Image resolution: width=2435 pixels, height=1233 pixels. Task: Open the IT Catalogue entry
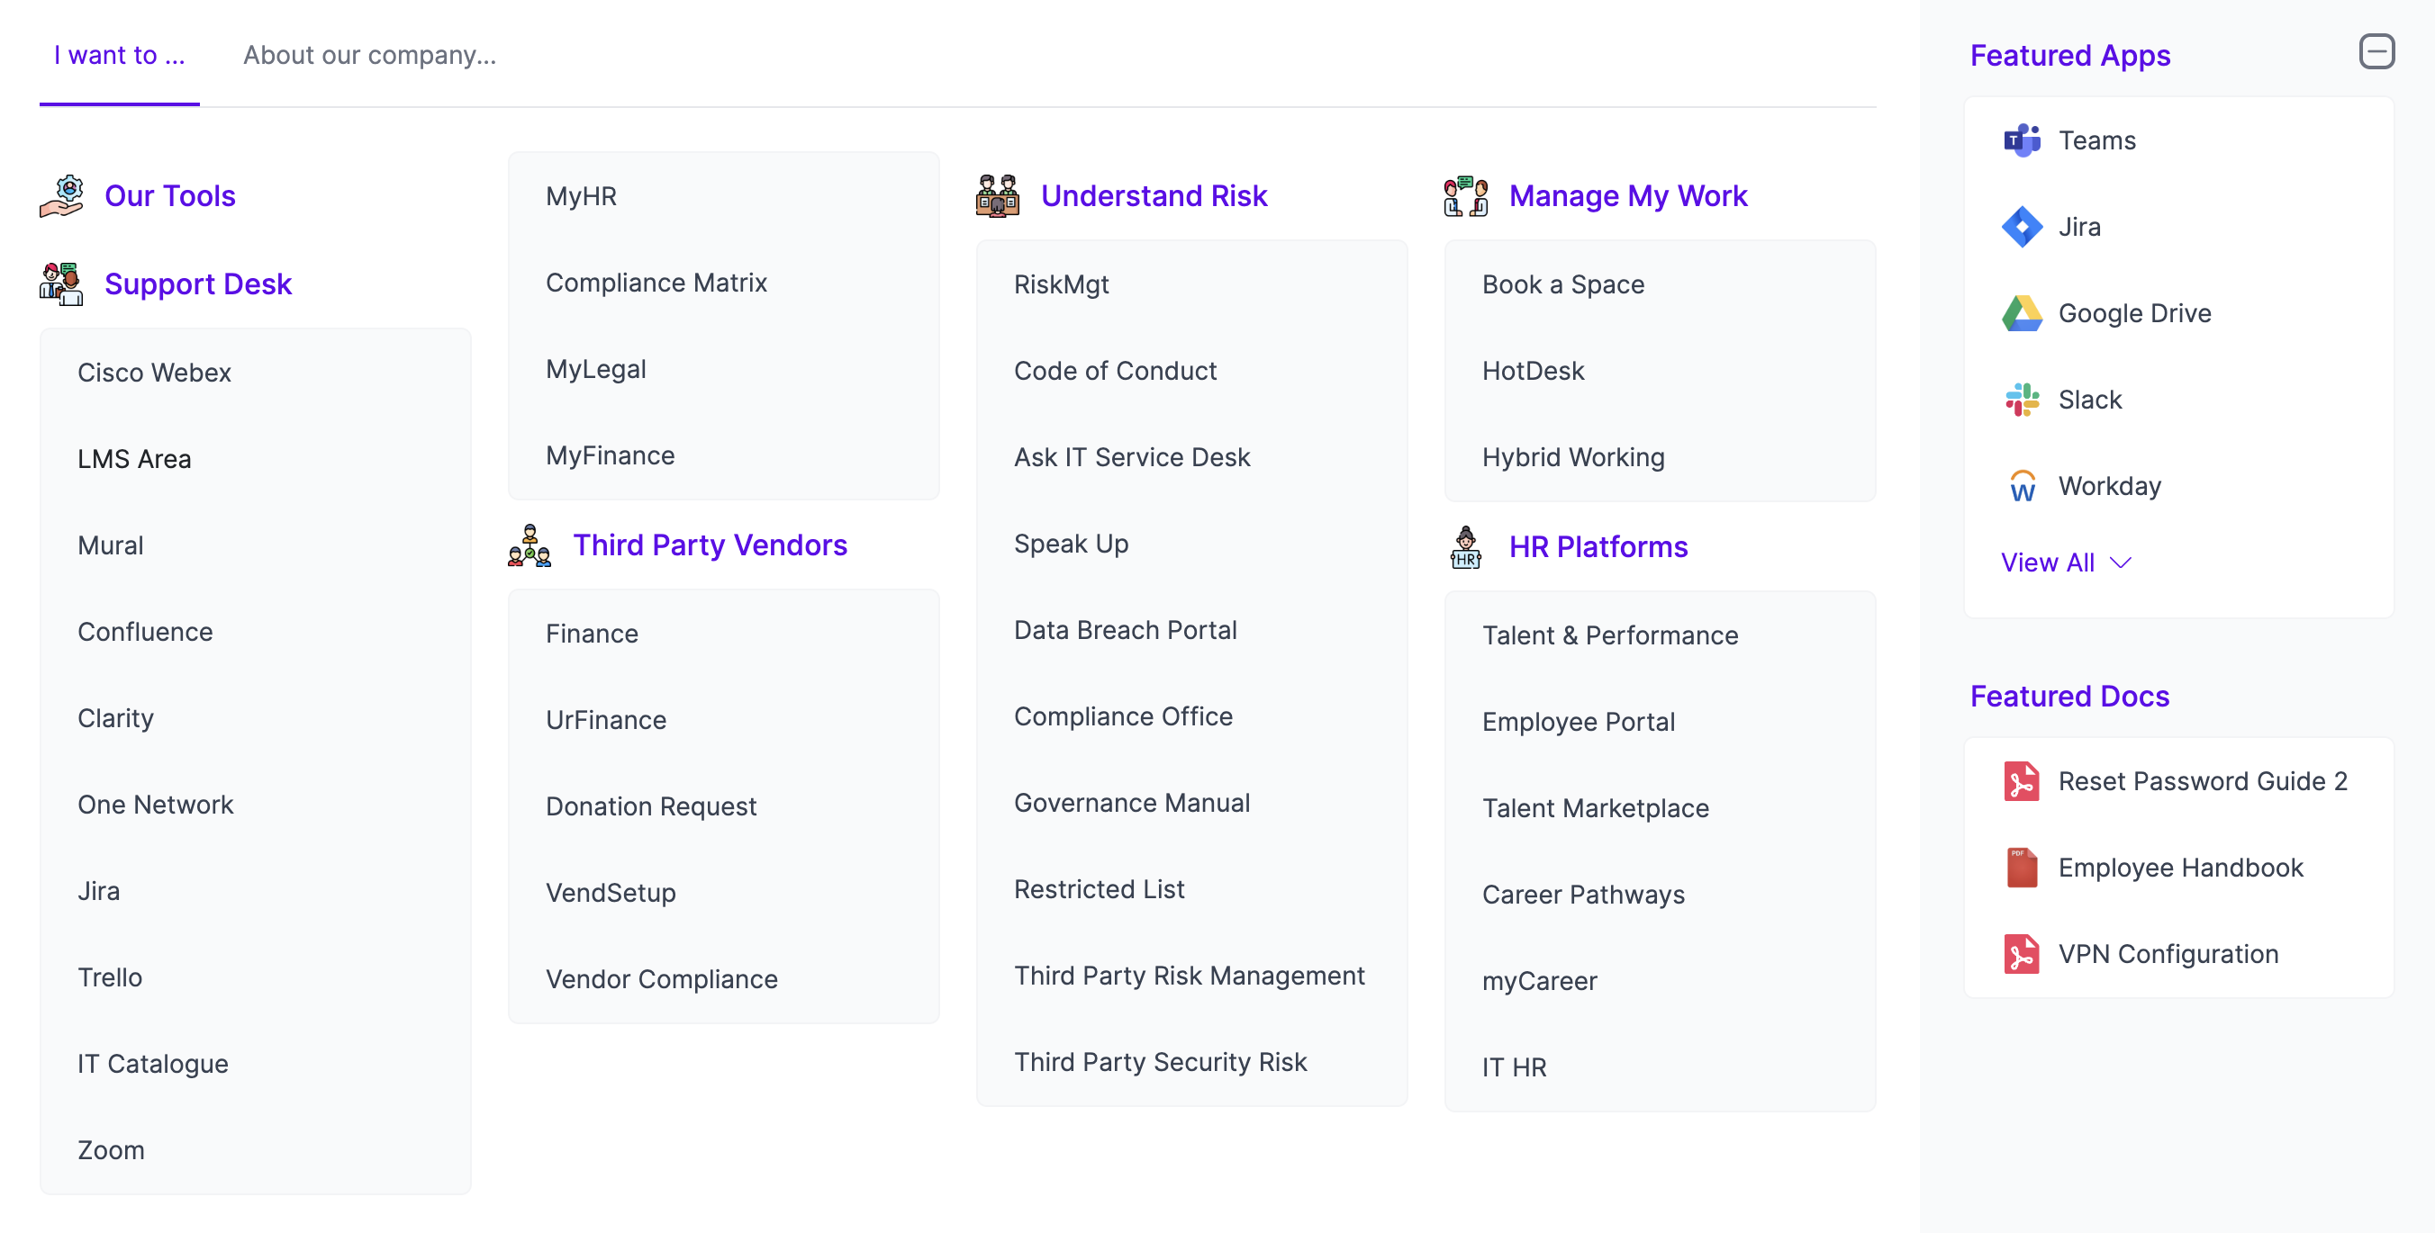click(x=153, y=1064)
